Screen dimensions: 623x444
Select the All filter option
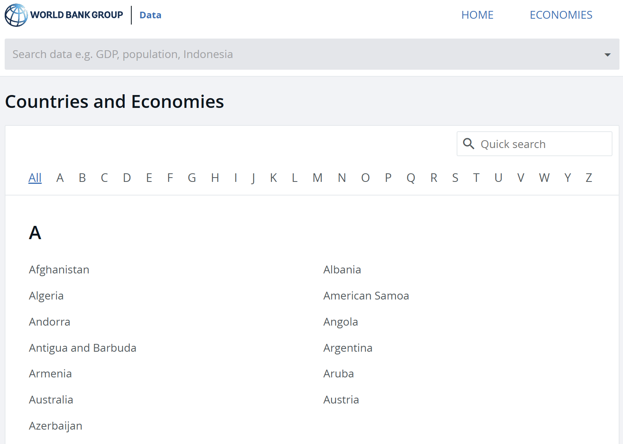35,178
